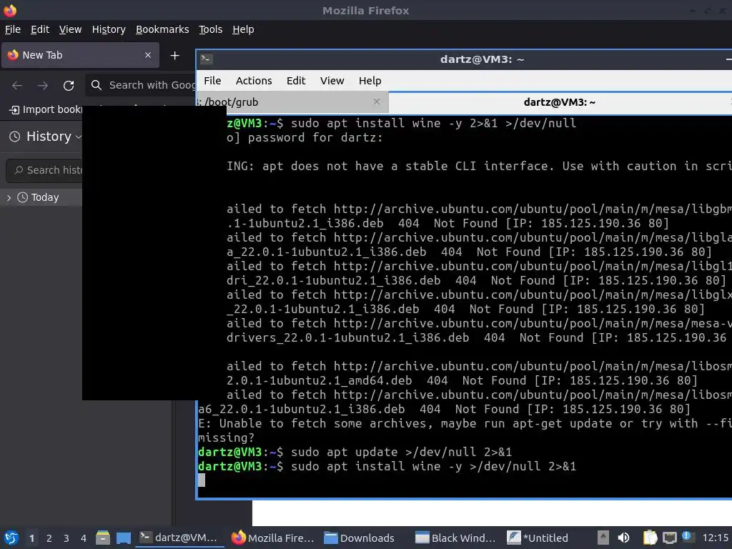The height and width of the screenshot is (549, 732).
Task: Click the update notifier tray icon
Action: pos(688,537)
